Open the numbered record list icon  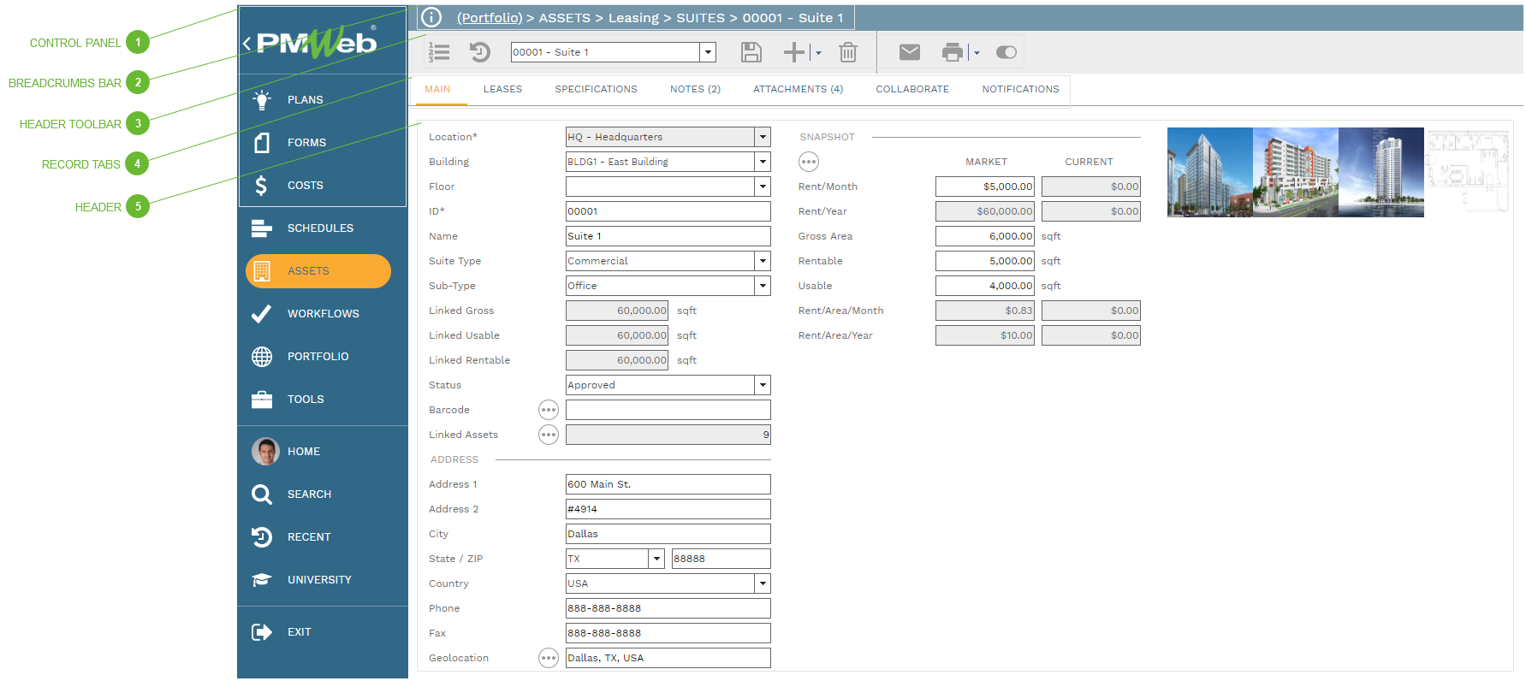click(x=439, y=52)
